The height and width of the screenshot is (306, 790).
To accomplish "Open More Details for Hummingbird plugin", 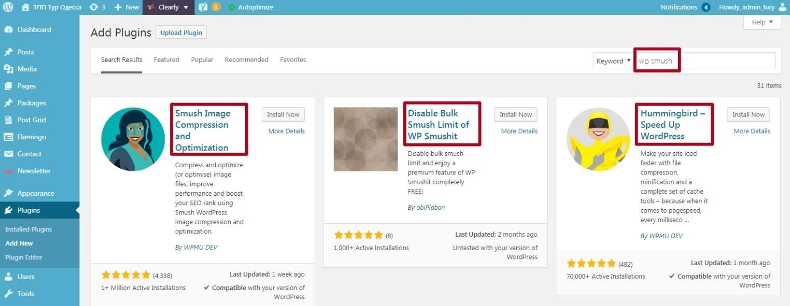I will click(x=752, y=131).
